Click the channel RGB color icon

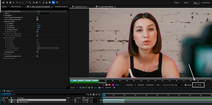pyautogui.click(x=89, y=88)
